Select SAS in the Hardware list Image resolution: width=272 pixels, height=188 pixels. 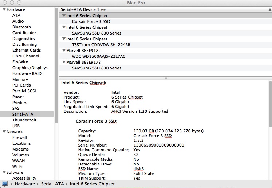tap(16, 108)
